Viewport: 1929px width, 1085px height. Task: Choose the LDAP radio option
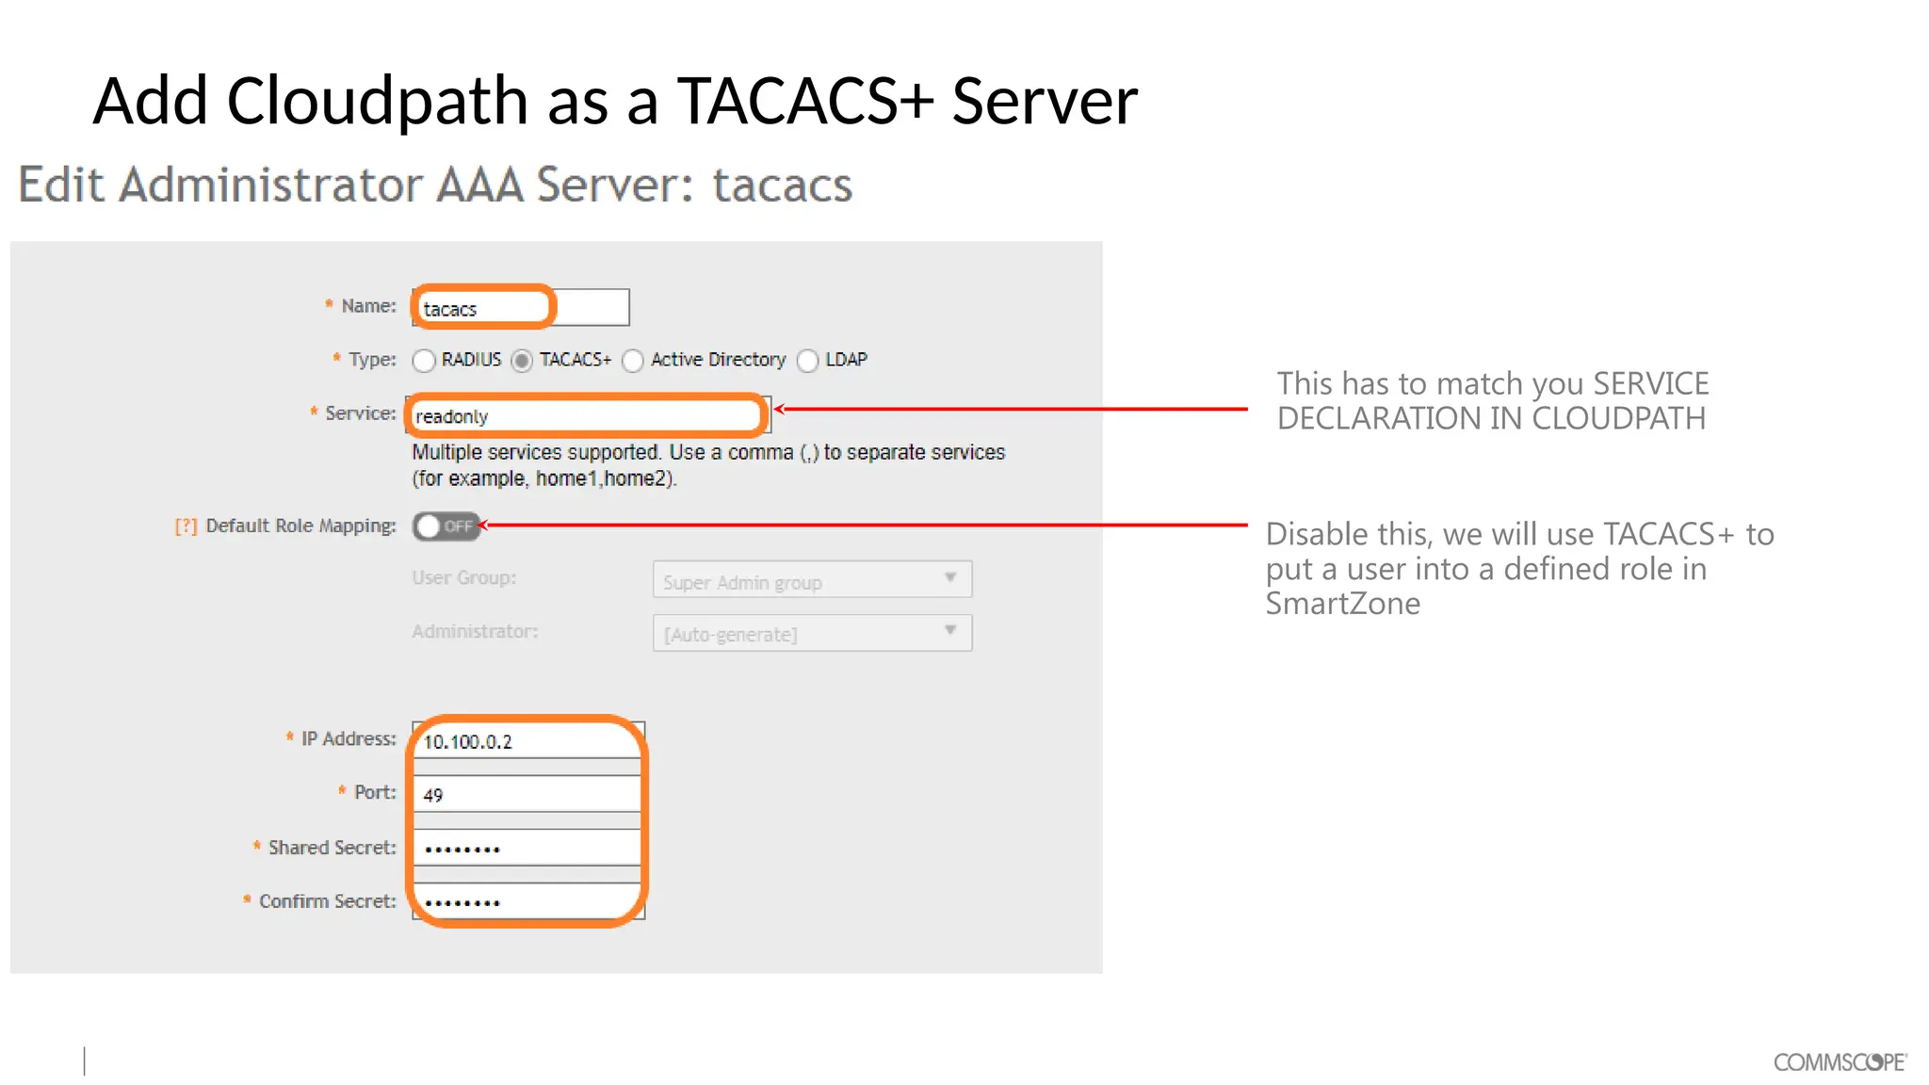(x=808, y=361)
